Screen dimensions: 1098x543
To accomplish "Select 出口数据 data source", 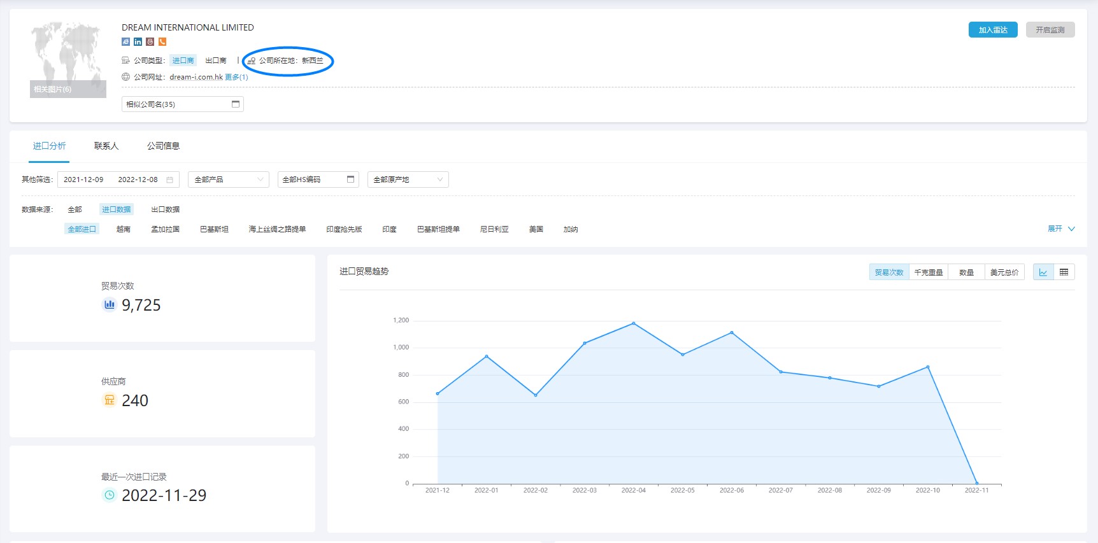I will 165,209.
